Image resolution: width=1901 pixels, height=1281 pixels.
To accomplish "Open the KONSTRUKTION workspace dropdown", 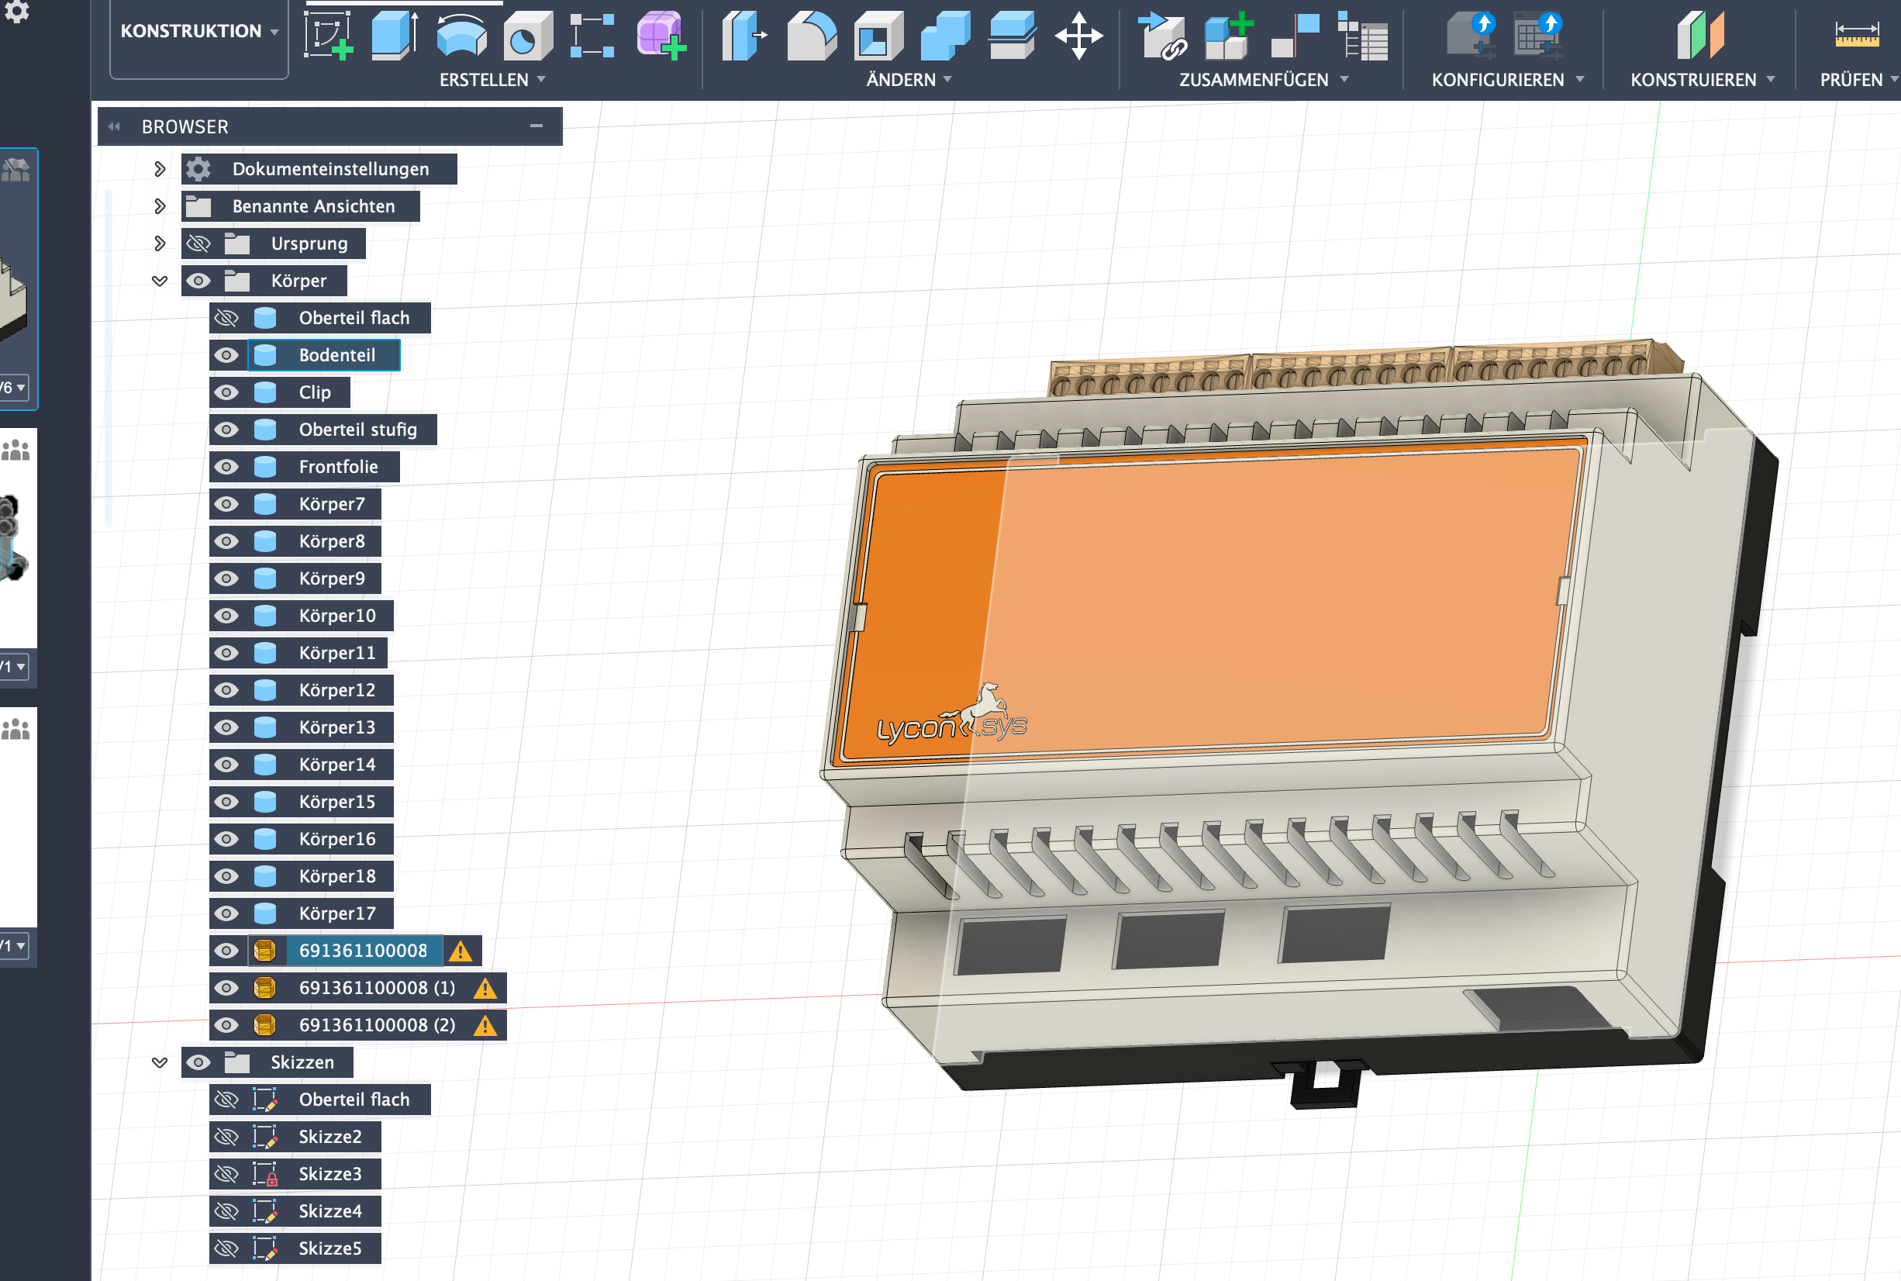I will [198, 31].
